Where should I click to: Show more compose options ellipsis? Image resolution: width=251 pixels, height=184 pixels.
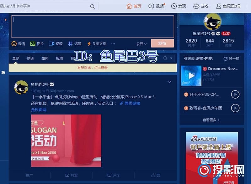pyautogui.click(x=113, y=44)
